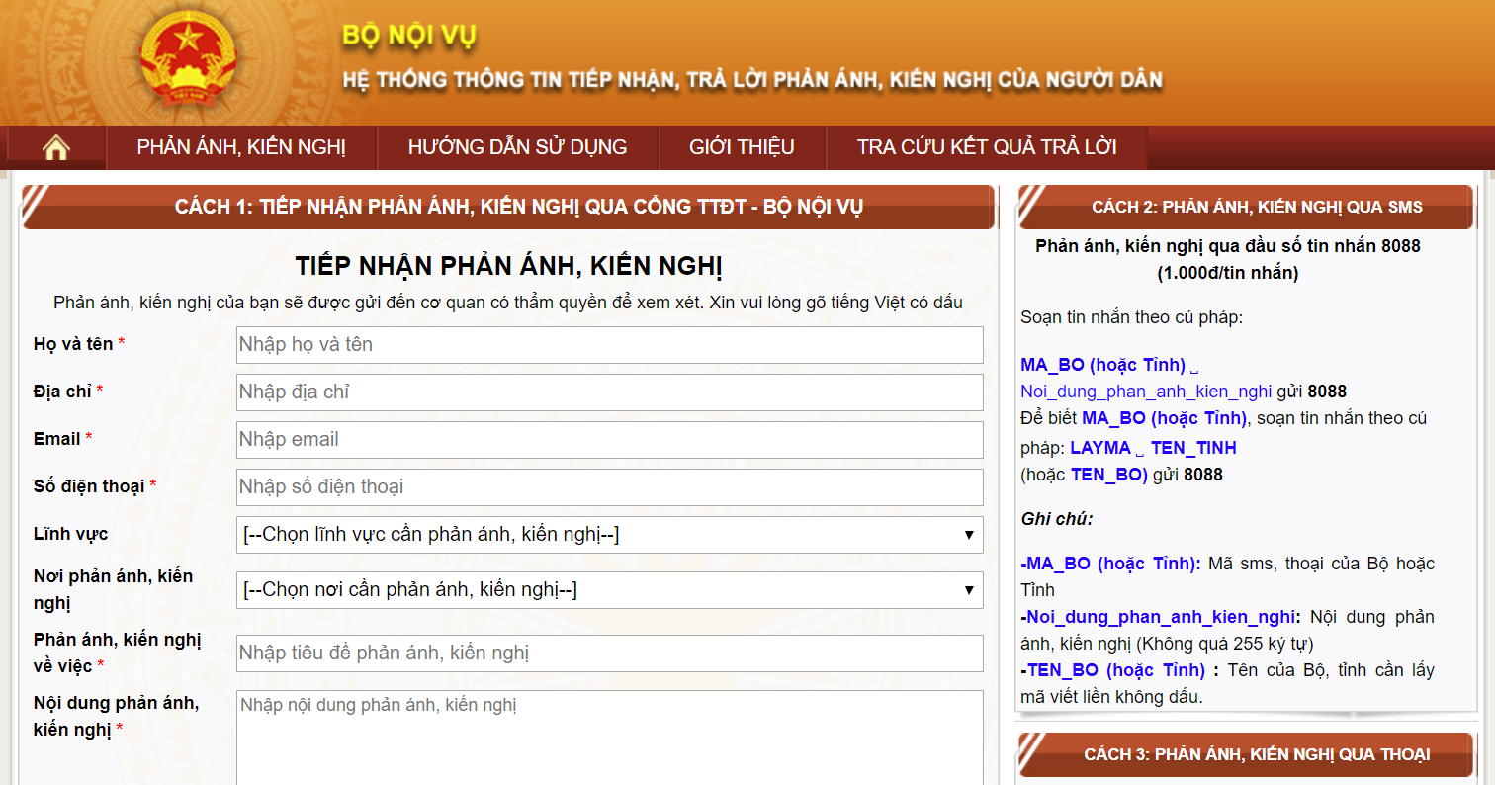Click the Cách 2 SMS section header
Viewport: 1495px width, 785px height.
1256,207
